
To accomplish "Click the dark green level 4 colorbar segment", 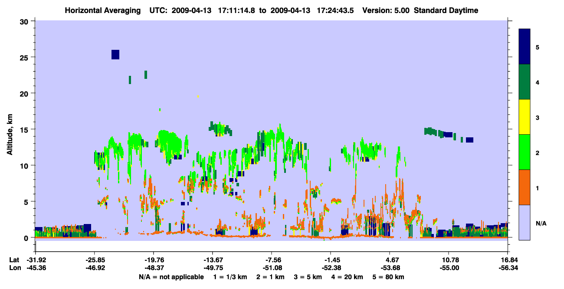I will click(x=525, y=82).
